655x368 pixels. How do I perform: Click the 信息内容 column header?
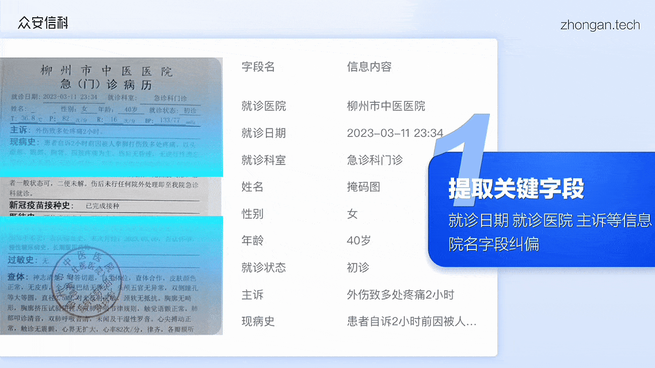(369, 67)
